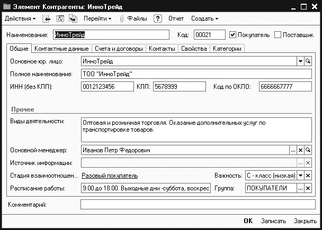Click the ИНН field with 0012123456

108,87
